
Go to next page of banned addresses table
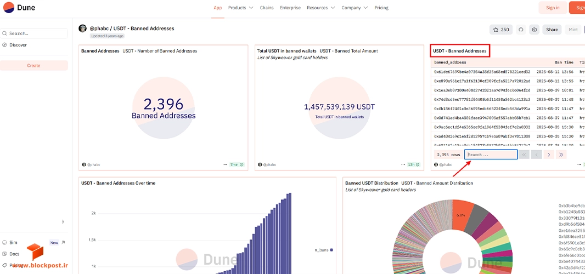pyautogui.click(x=549, y=155)
